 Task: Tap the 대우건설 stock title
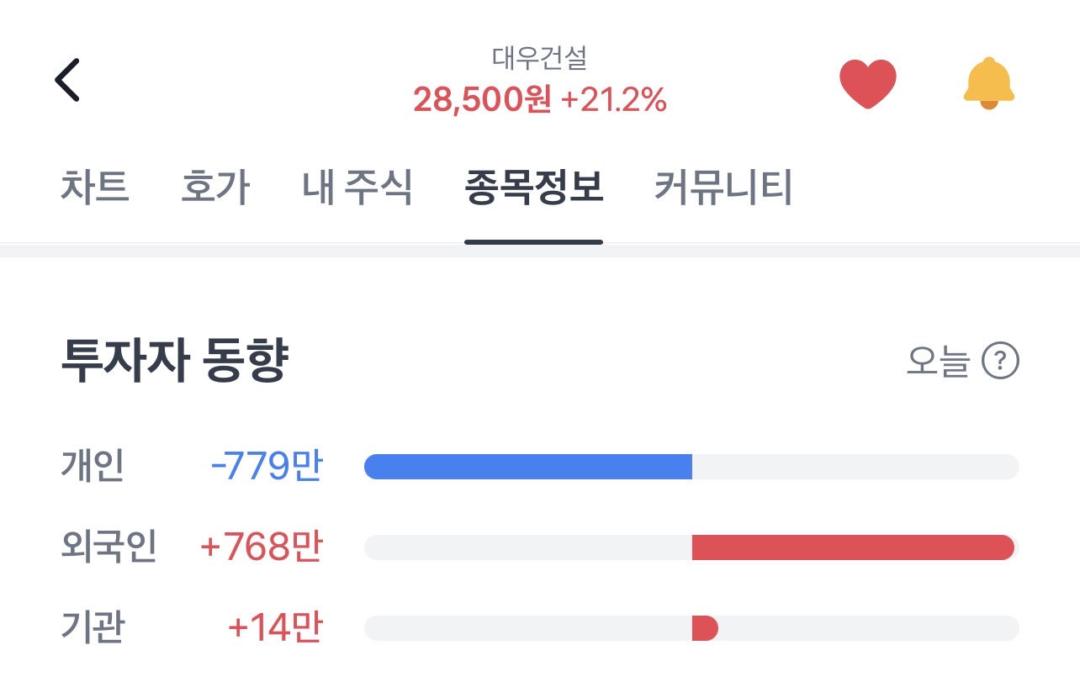tap(539, 58)
